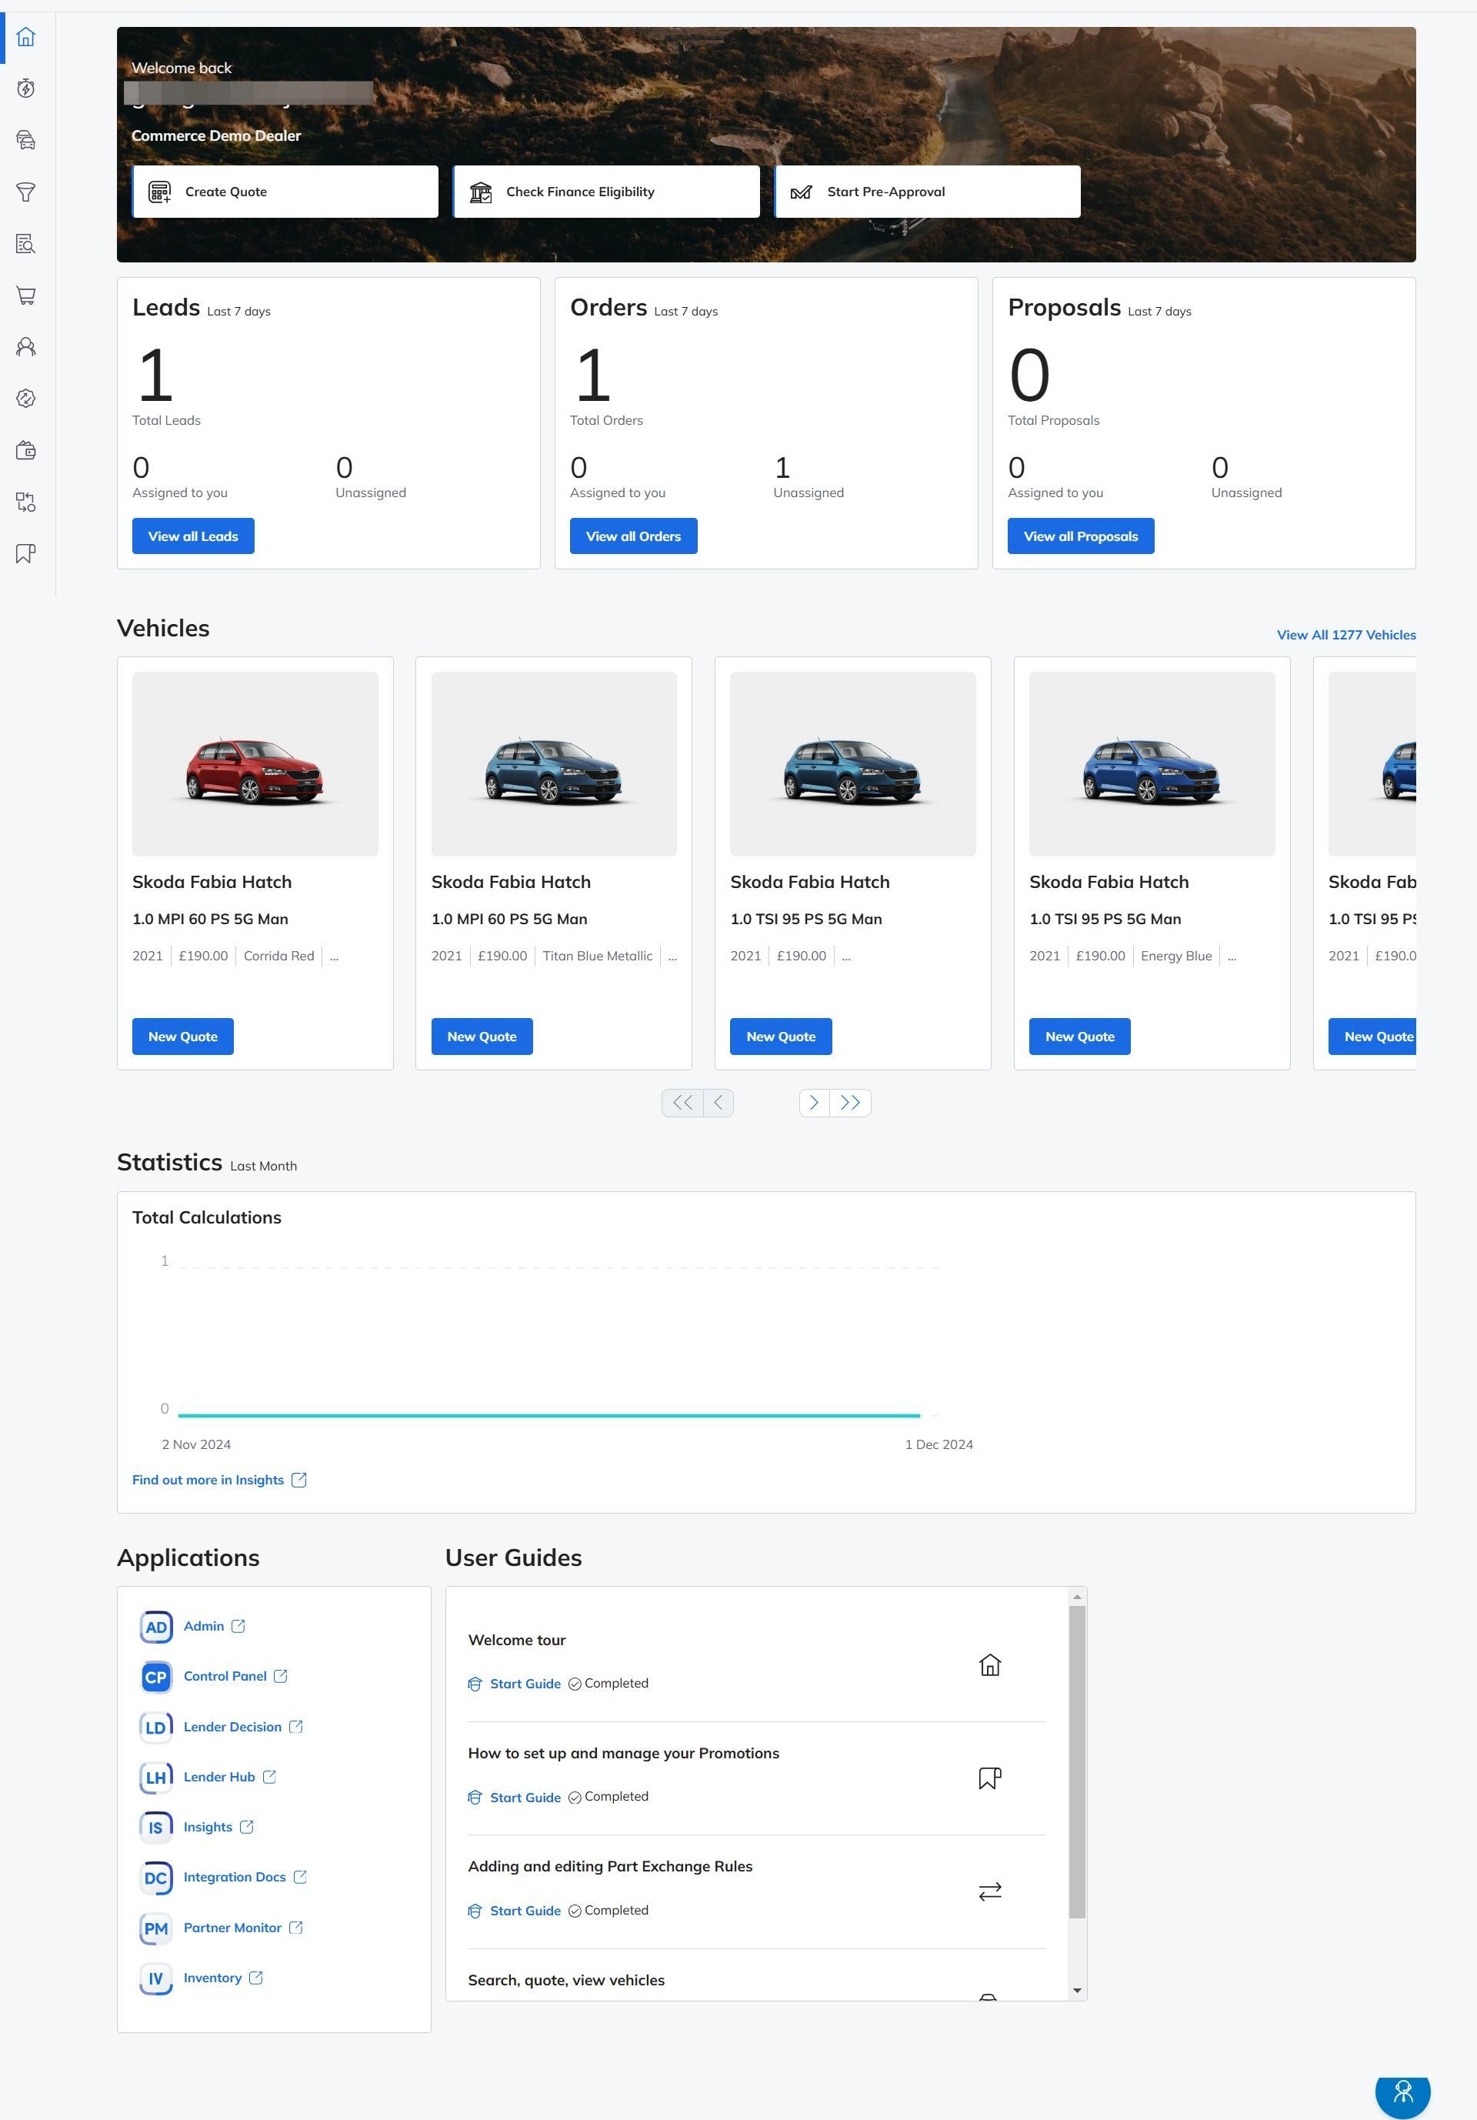This screenshot has width=1477, height=2120.
Task: Click Create Quote button
Action: [x=285, y=192]
